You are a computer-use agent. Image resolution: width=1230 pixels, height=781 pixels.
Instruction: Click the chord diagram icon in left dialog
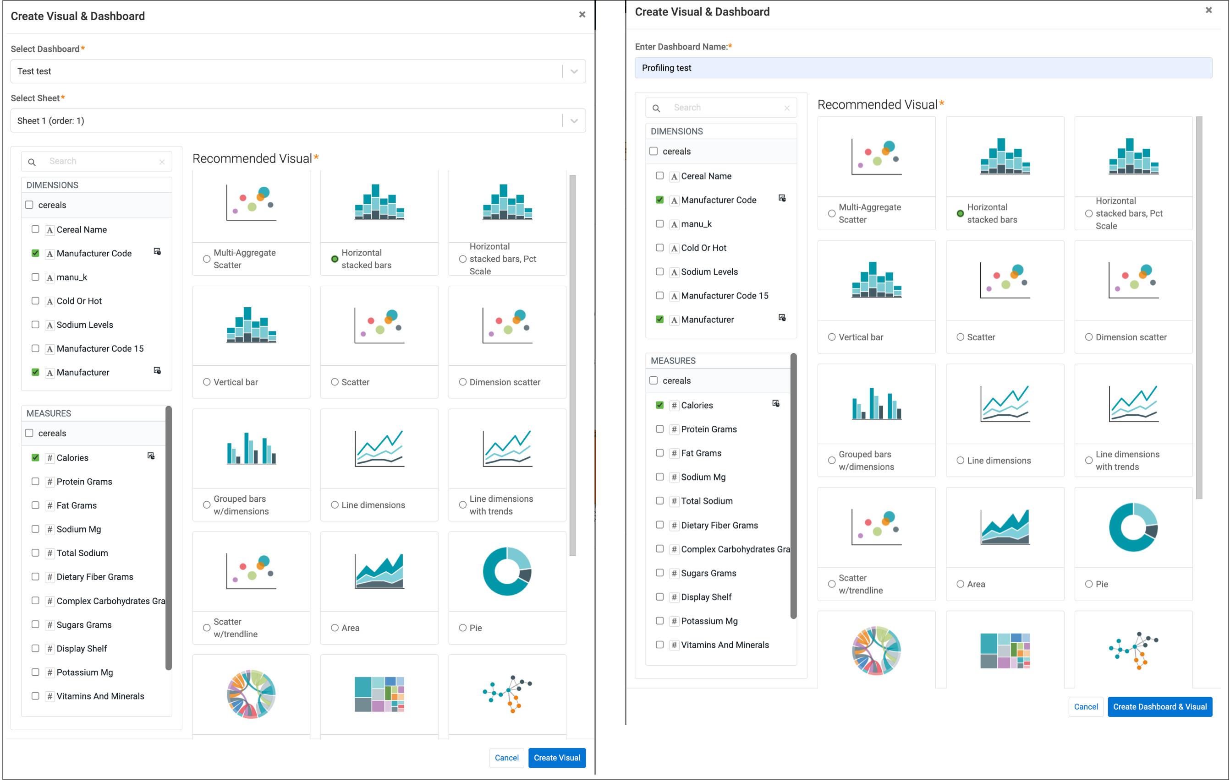[x=251, y=694]
